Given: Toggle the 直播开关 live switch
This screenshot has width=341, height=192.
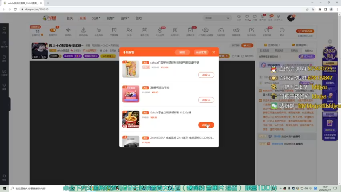Looking at the screenshot, I should tap(53, 30).
